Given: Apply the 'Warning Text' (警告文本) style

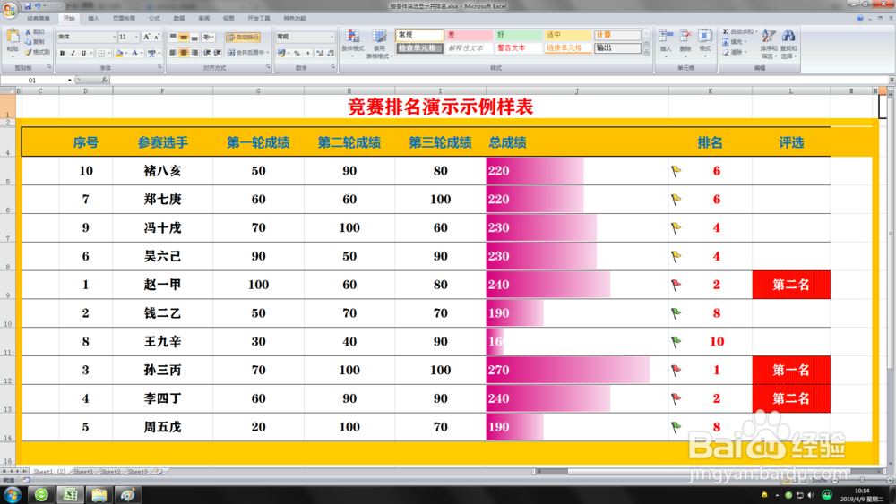Looking at the screenshot, I should pyautogui.click(x=518, y=48).
